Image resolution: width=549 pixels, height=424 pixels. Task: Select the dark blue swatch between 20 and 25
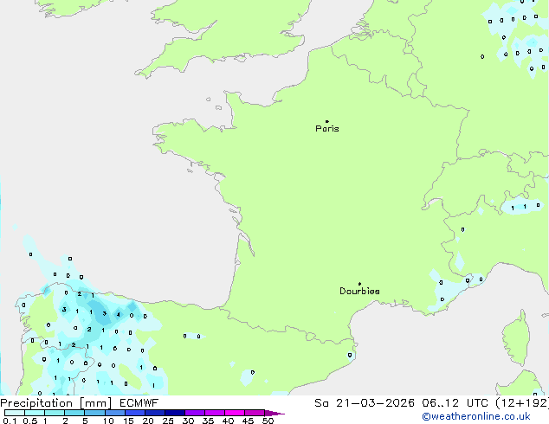[x=155, y=413]
